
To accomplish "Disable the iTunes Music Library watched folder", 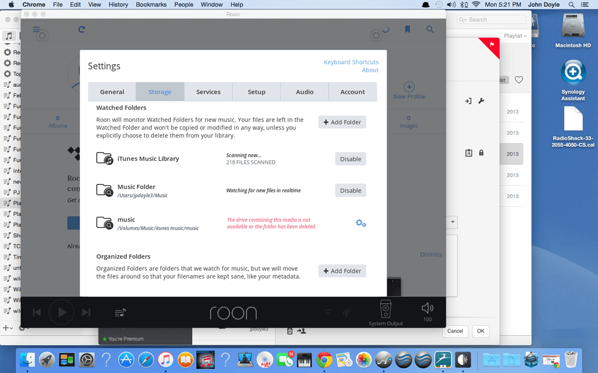I will coord(350,159).
